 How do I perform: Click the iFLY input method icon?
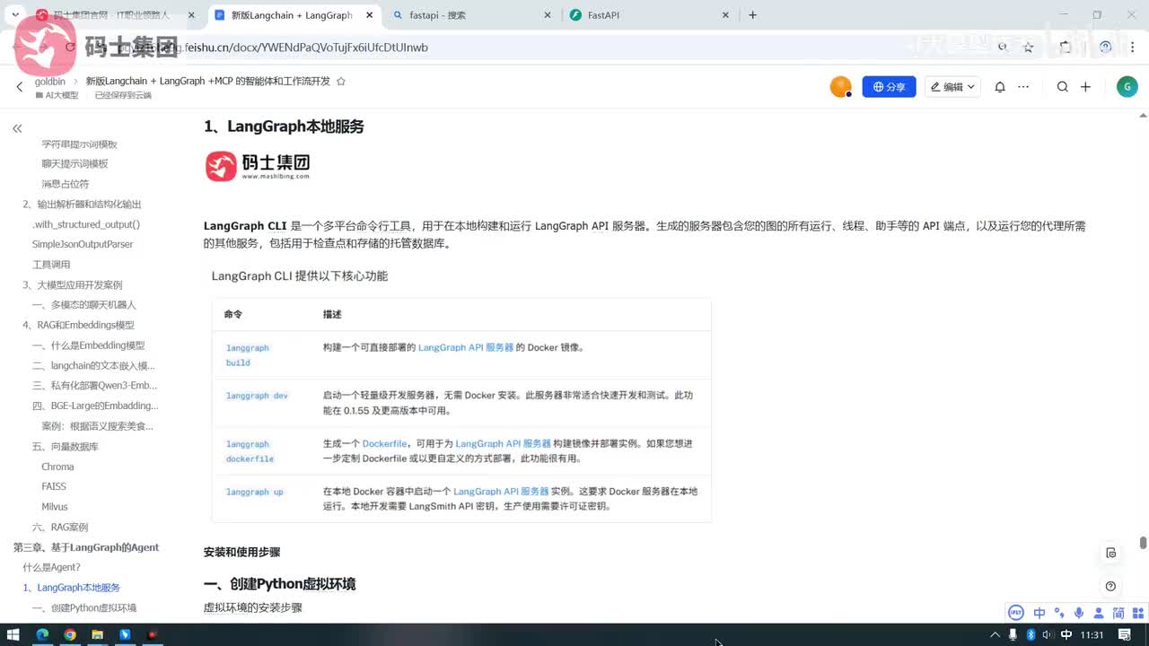coord(1016,613)
